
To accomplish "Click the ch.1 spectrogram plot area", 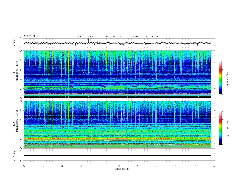I will pos(117,74).
